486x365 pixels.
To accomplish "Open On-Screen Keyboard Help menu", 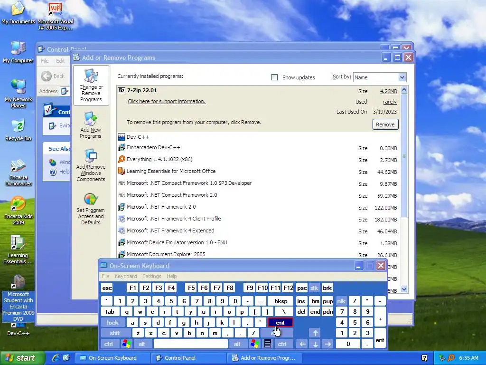I will [171, 276].
